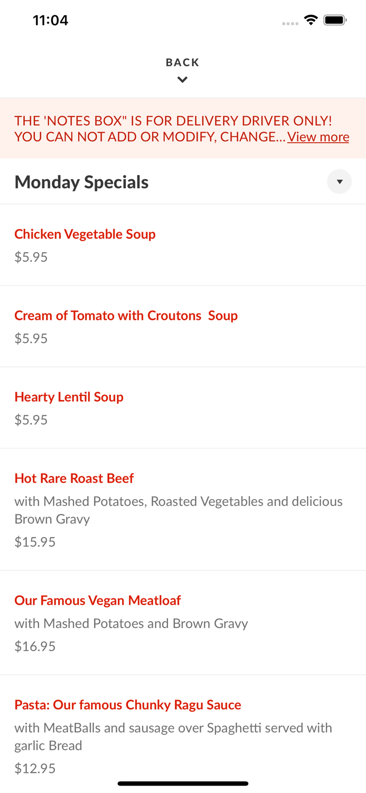Open Hot Rare Roast Beef item

click(x=74, y=478)
